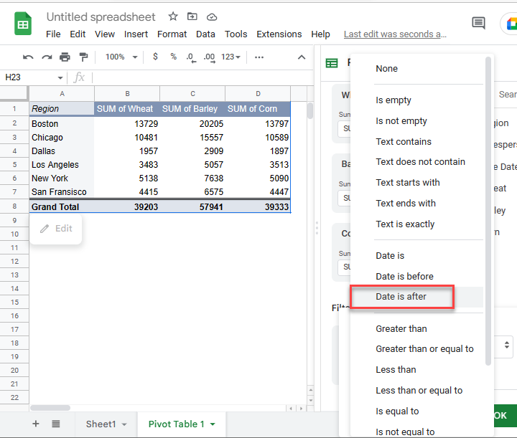Screen dimensions: 517x438
Task: Choose 'Date is after' filter option
Action: point(401,297)
